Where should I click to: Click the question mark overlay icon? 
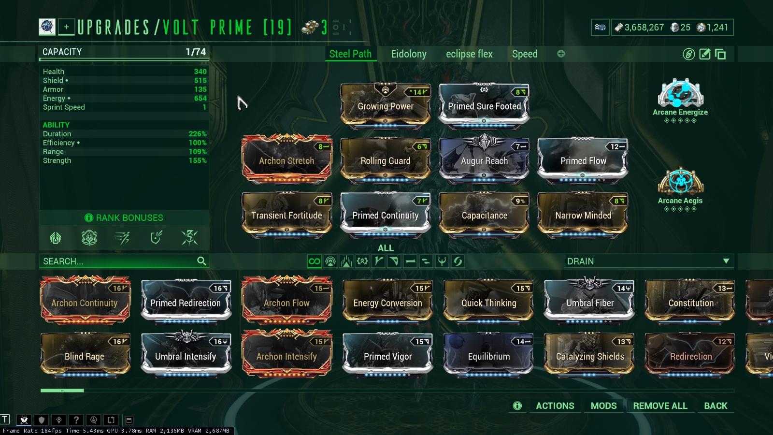(x=76, y=420)
